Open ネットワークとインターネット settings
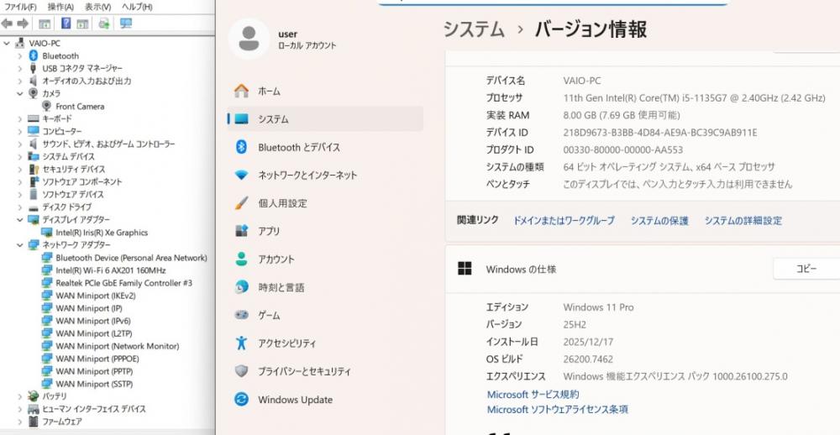The height and width of the screenshot is (435, 840). coord(324,176)
